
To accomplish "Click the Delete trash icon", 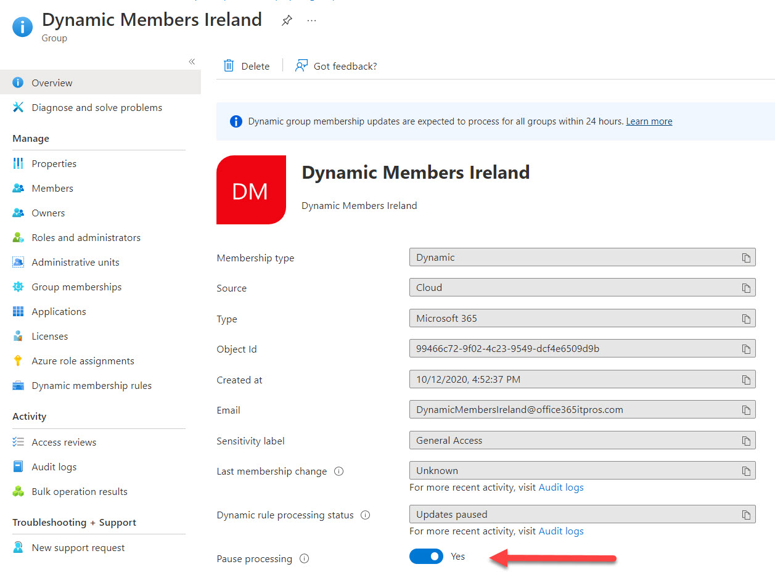I will pyautogui.click(x=229, y=66).
